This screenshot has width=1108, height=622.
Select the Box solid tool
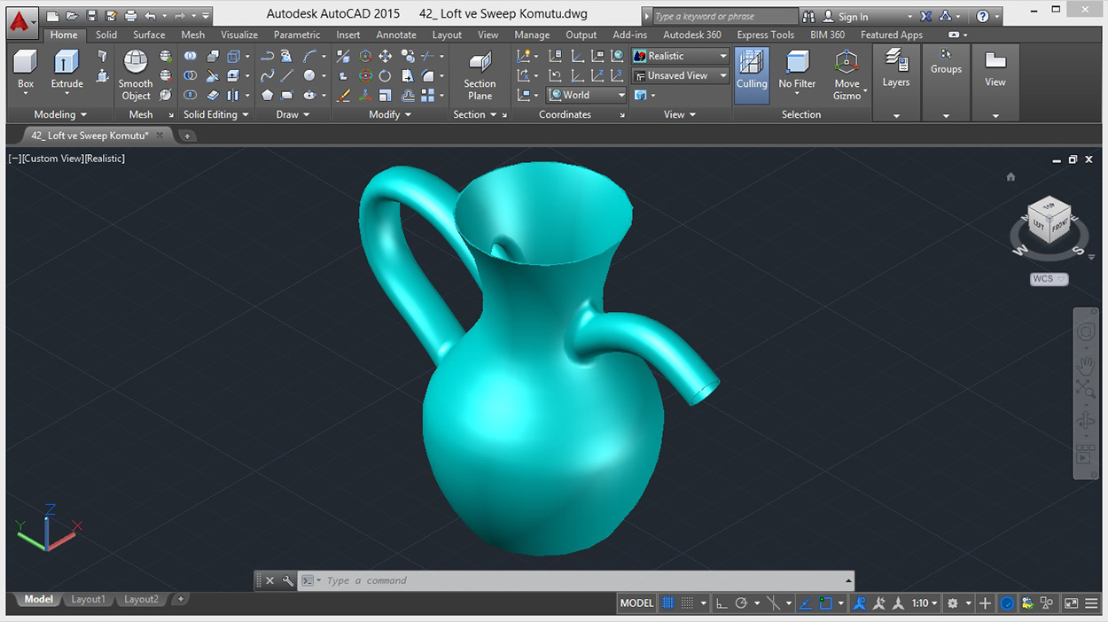26,69
